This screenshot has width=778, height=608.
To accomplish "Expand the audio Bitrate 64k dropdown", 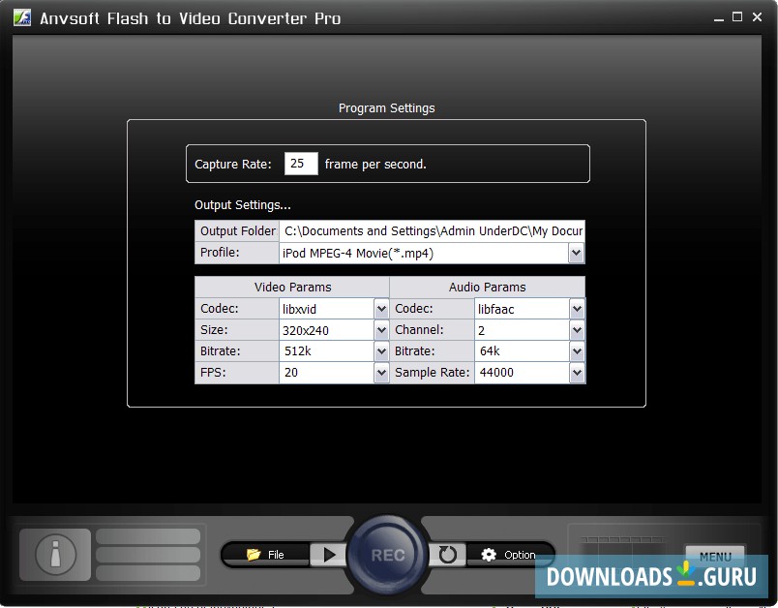I will [x=577, y=351].
